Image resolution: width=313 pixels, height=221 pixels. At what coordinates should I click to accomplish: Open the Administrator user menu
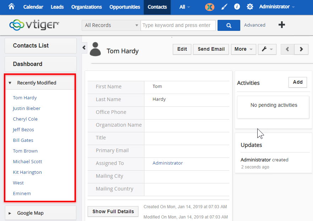click(x=277, y=7)
